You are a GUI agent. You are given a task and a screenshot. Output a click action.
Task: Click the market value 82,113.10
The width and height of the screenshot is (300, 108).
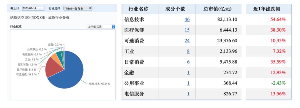pos(227,19)
